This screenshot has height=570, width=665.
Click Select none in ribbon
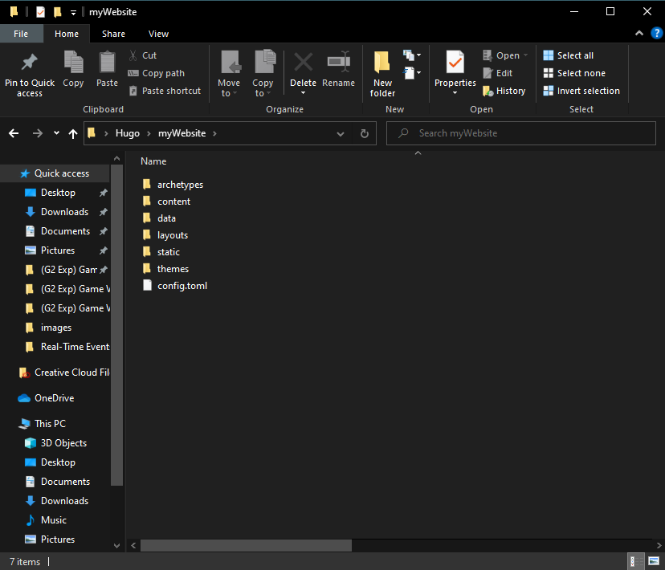point(574,73)
